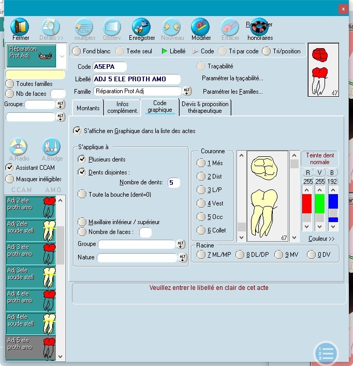Viewport: 353px width, 366px height.
Task: Click the Modifier edit icon
Action: [x=201, y=27]
